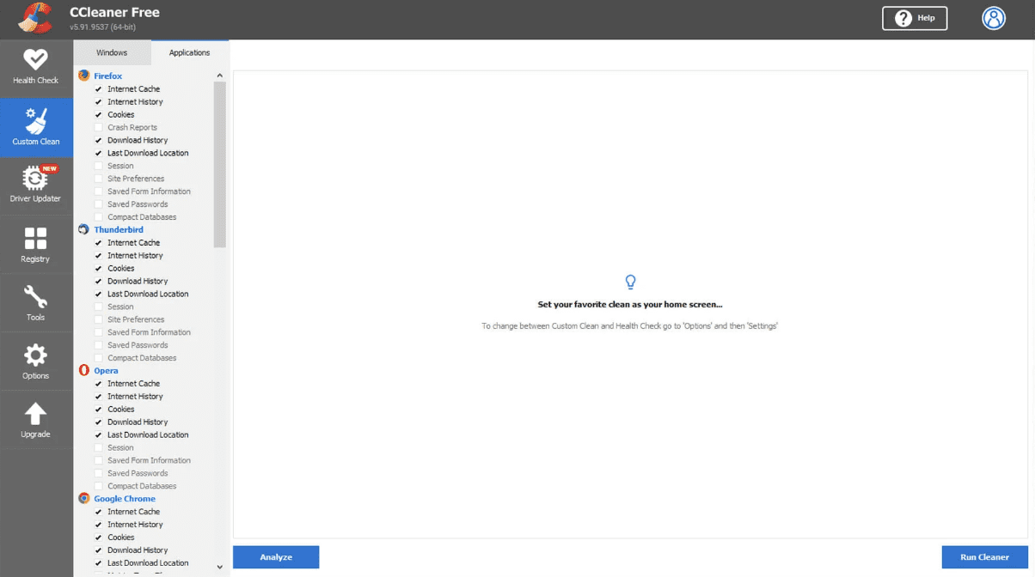The width and height of the screenshot is (1035, 577).
Task: Click the Opera browser icon
Action: (83, 370)
